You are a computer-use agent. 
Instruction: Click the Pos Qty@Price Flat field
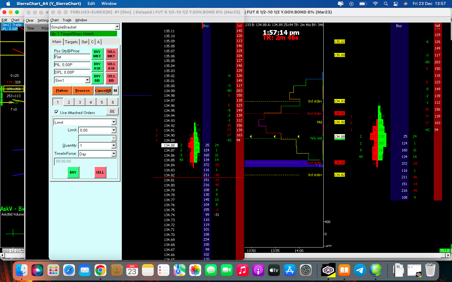(x=72, y=57)
